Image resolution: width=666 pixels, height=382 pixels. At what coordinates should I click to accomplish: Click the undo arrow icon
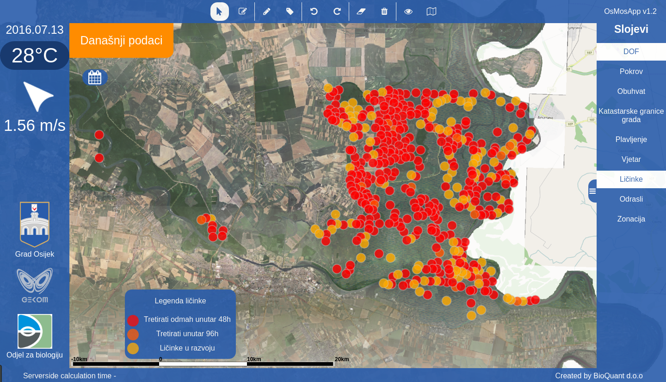(x=314, y=12)
